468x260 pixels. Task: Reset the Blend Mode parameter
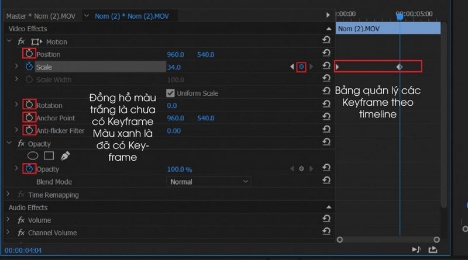point(326,181)
